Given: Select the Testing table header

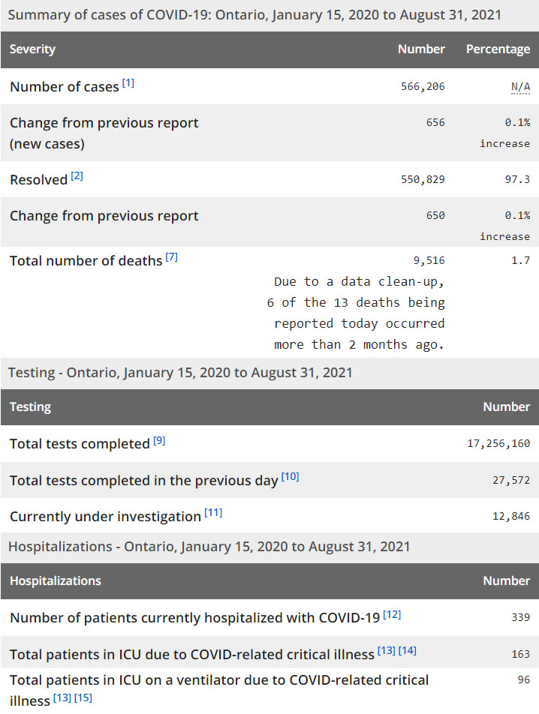Looking at the screenshot, I should point(31,407).
